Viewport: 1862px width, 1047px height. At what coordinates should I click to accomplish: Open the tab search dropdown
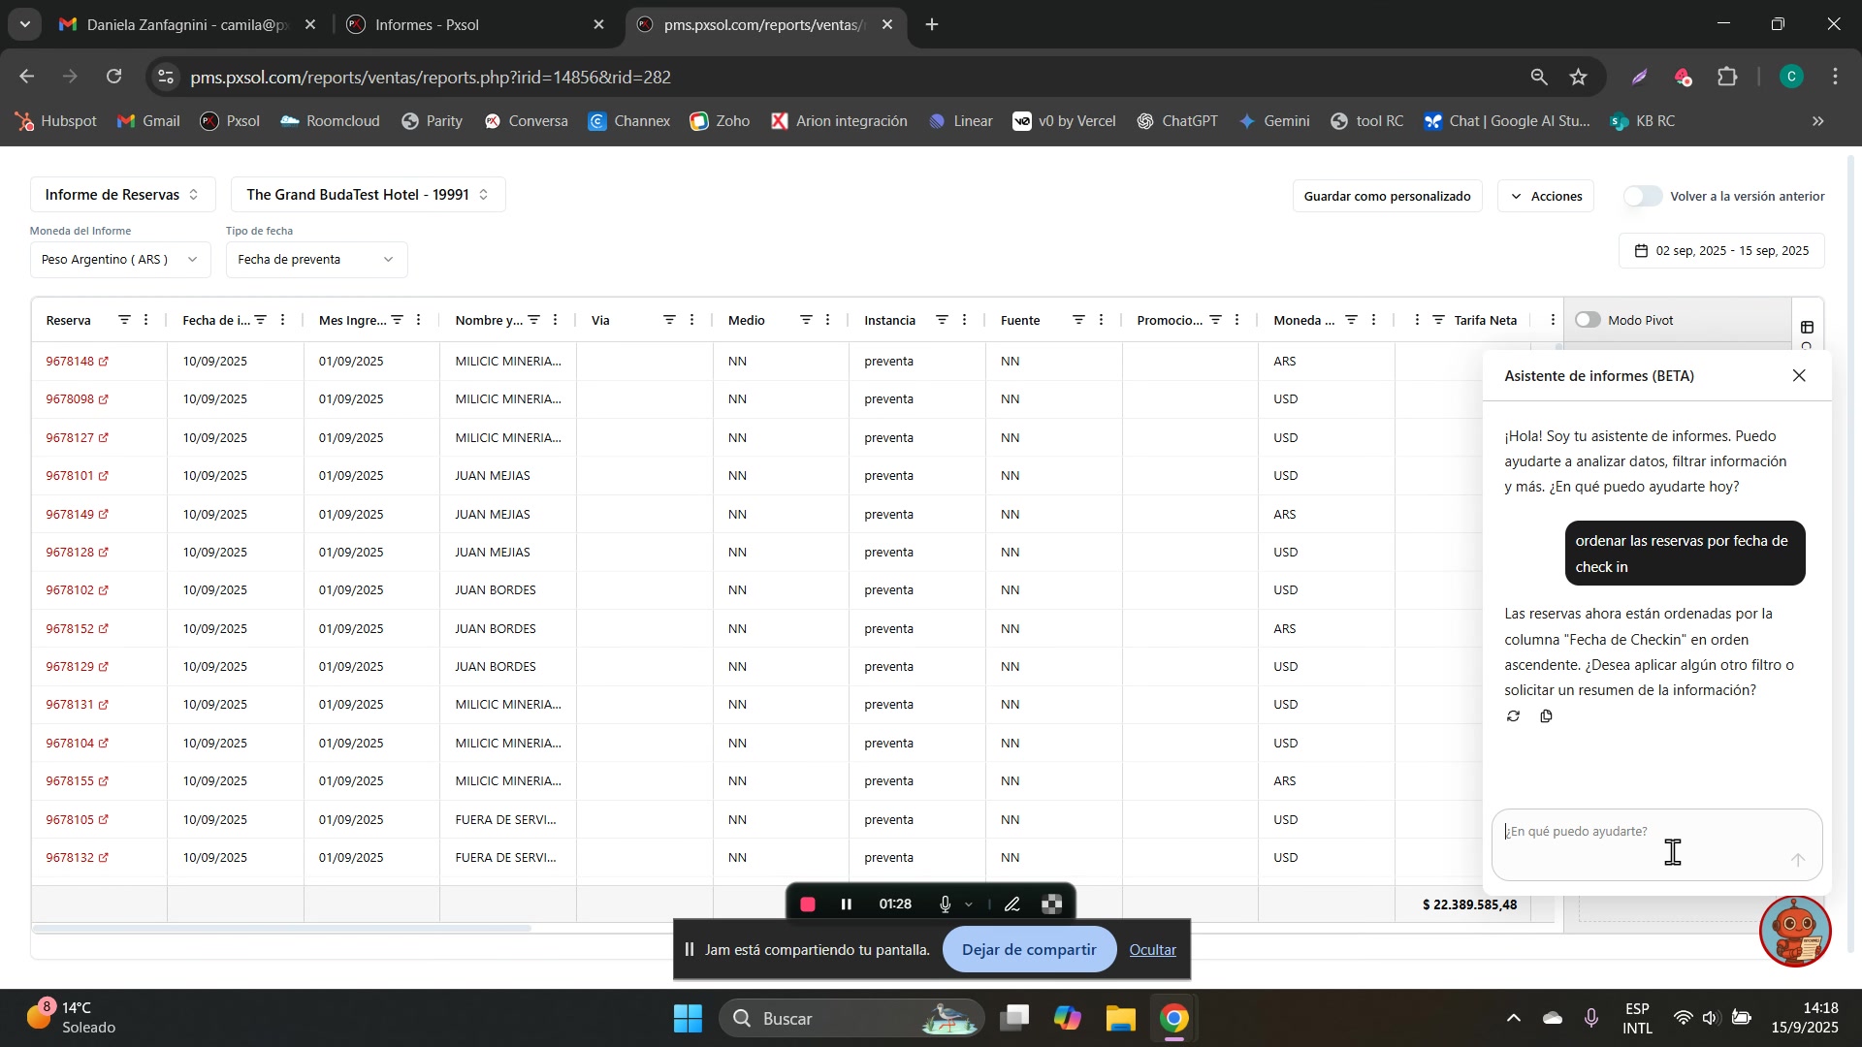(24, 24)
